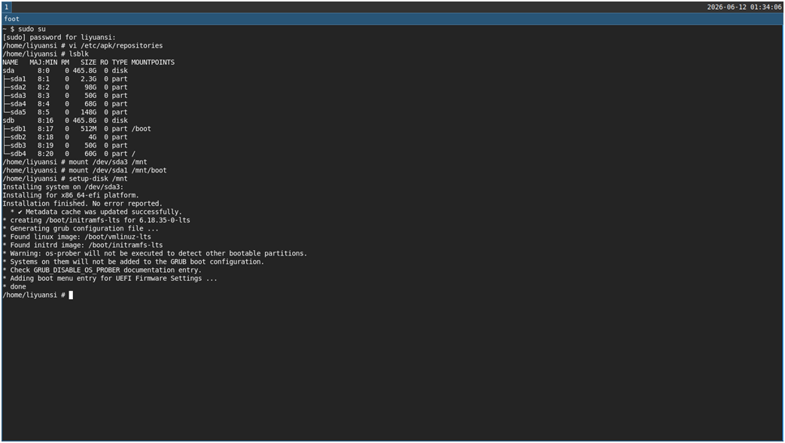The width and height of the screenshot is (785, 443).
Task: Click the 'mount /dev/sda1 /mnt/boot' command
Action: point(84,170)
